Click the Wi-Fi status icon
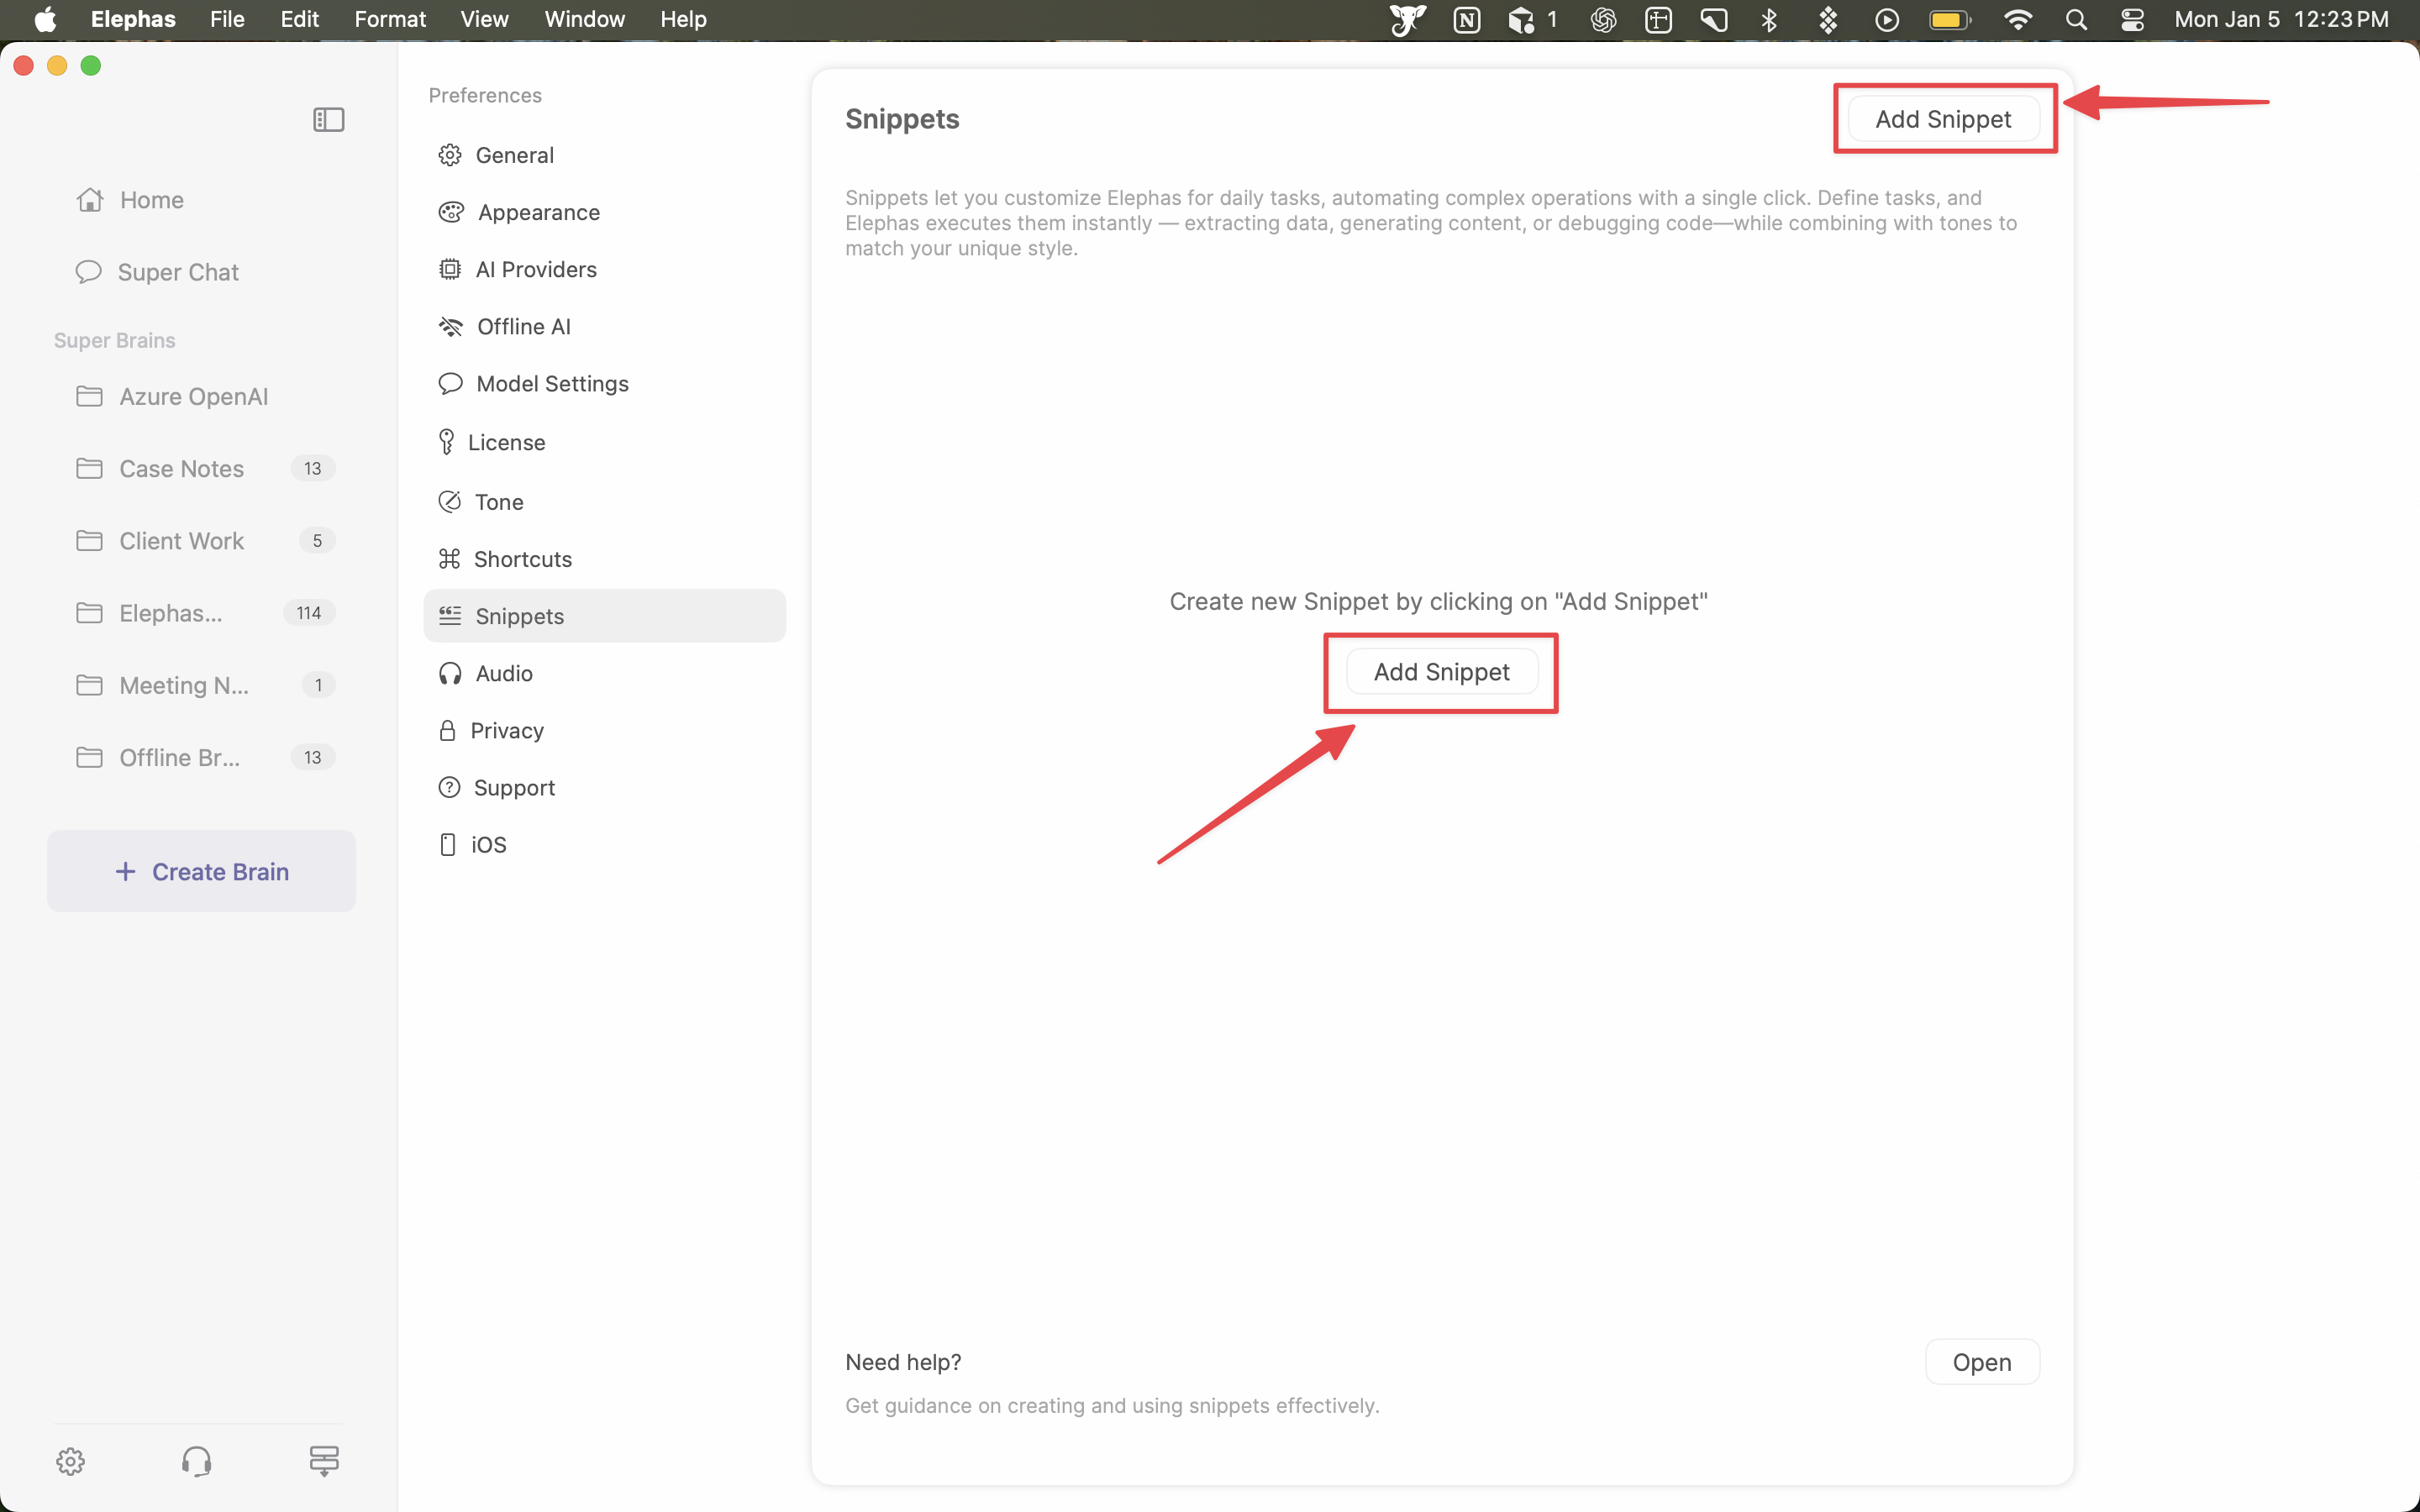The width and height of the screenshot is (2420, 1512). 2018,19
